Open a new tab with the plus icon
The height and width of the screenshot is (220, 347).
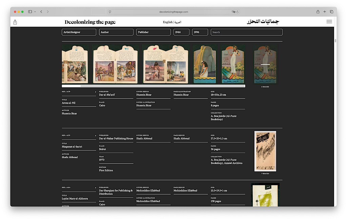pos(325,12)
